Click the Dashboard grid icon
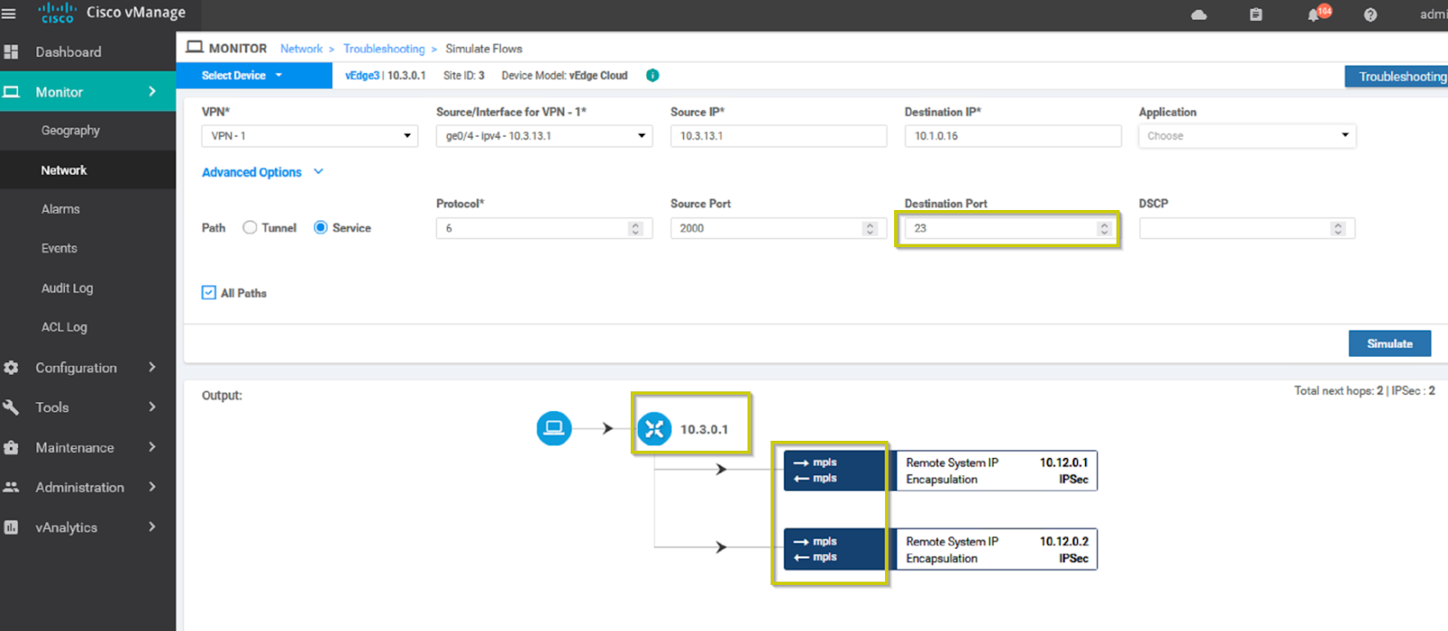The width and height of the screenshot is (1448, 631). click(11, 52)
